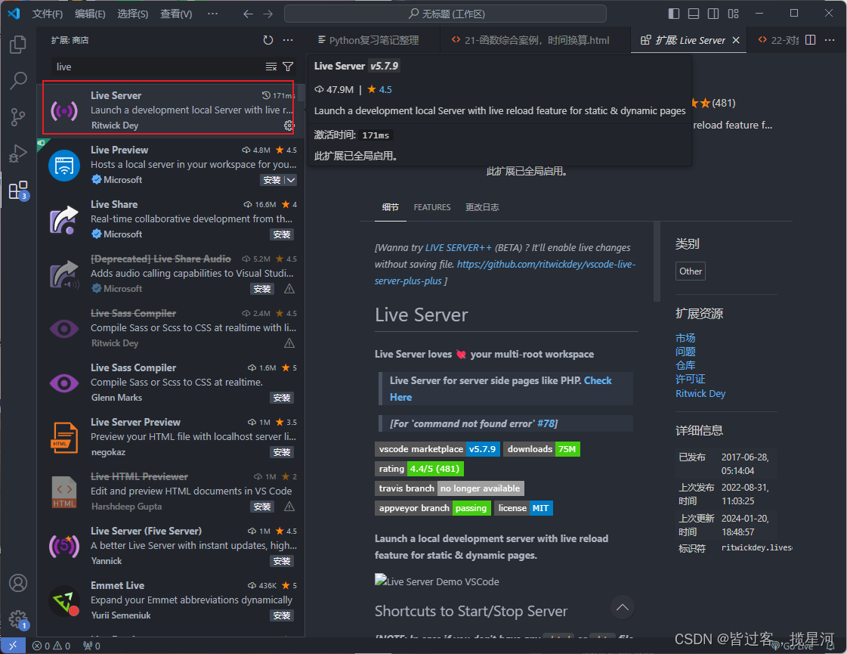This screenshot has width=847, height=654.
Task: Open the Explorer view in activity bar
Action: click(18, 45)
